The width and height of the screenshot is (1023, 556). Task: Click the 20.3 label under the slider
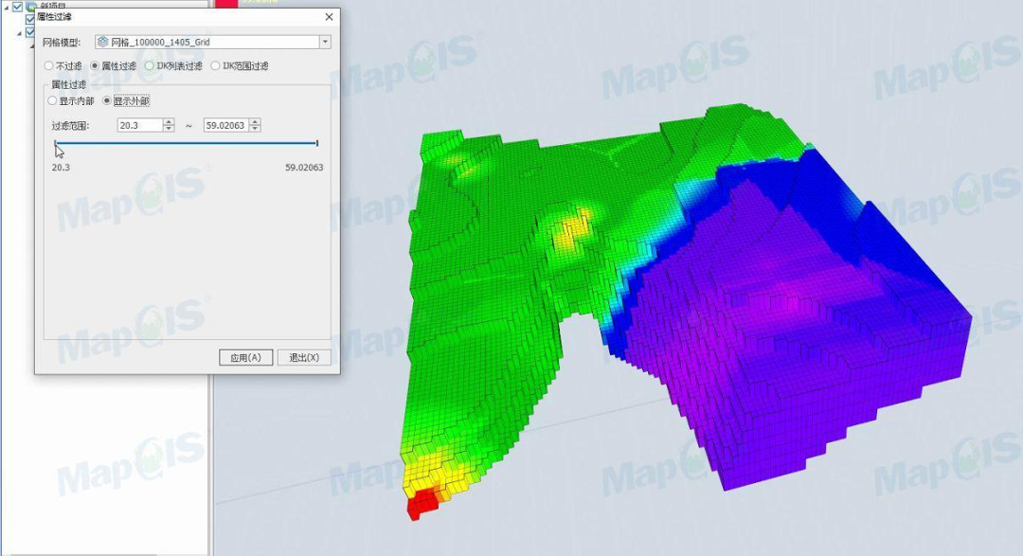(x=61, y=168)
